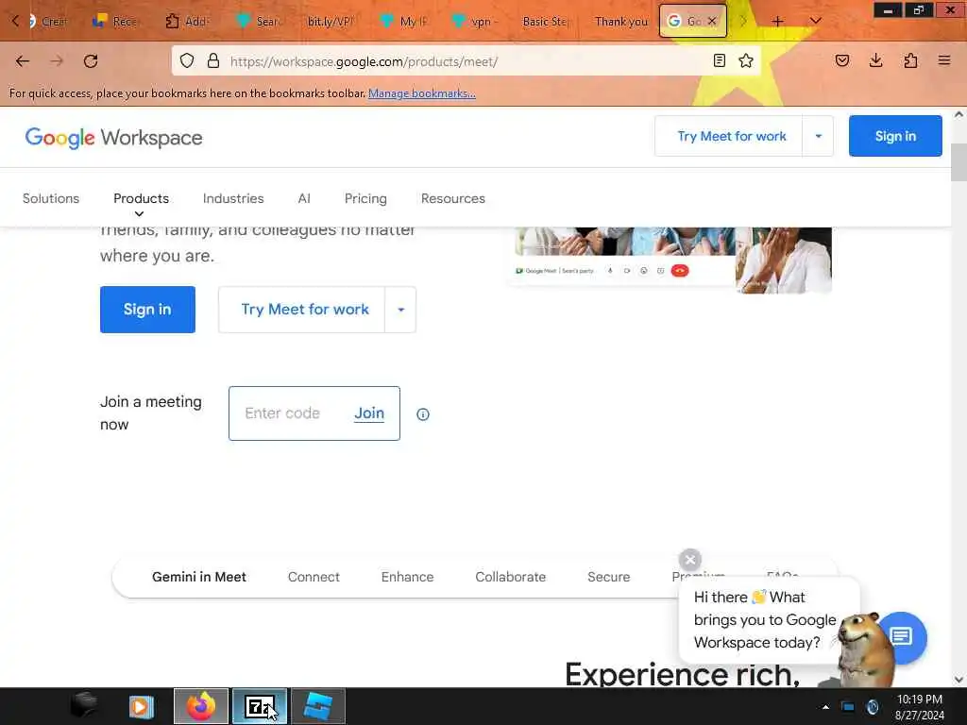Select the Enhance section tab
This screenshot has height=725, width=967.
[x=408, y=577]
